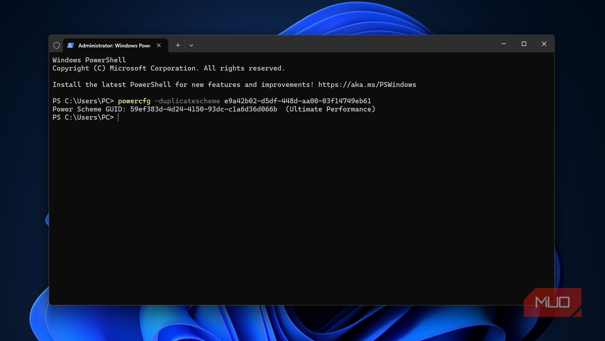
Task: Click the Copyright Microsoft Corporation line
Action: [x=169, y=68]
